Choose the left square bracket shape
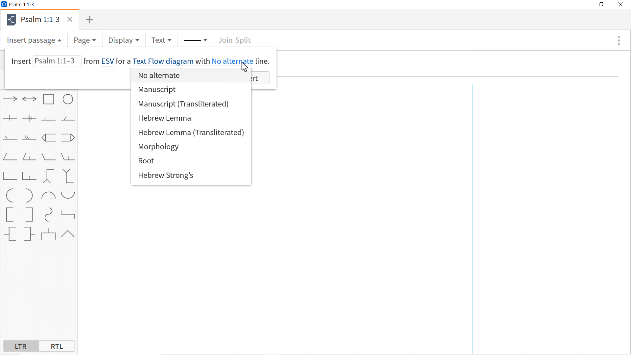 click(10, 215)
